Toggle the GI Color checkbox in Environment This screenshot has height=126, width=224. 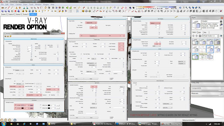pyautogui.click(x=15, y=105)
